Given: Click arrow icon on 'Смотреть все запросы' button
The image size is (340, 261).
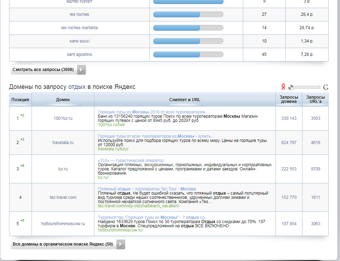Looking at the screenshot, I should pos(81,70).
